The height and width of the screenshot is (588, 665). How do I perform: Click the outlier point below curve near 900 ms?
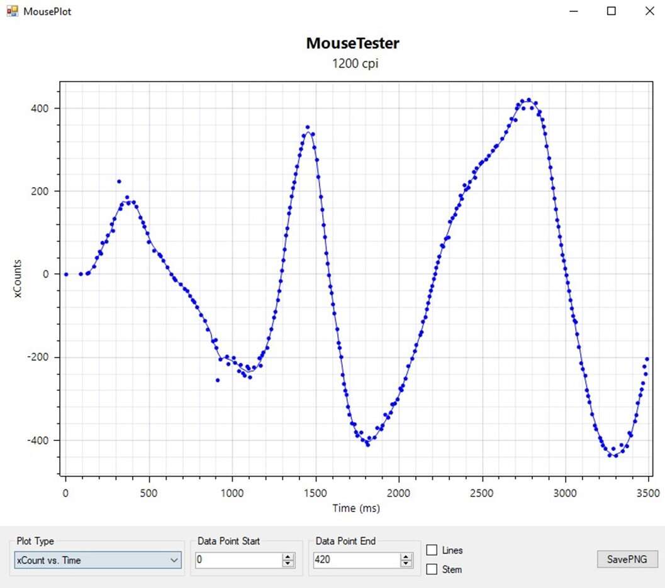218,380
